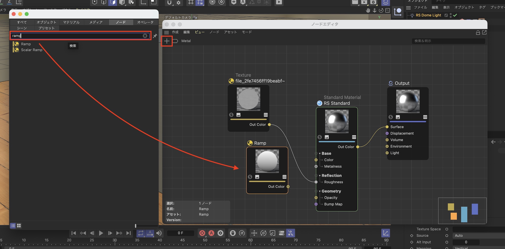Screen dimensions: 505x249
Task: Click the plus button to add a node
Action: [167, 41]
